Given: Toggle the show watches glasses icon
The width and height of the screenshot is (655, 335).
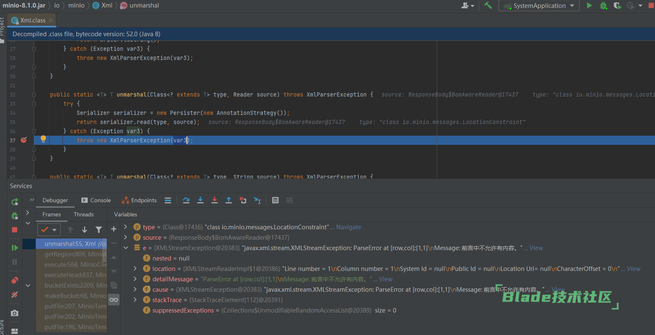Looking at the screenshot, I should click(114, 300).
